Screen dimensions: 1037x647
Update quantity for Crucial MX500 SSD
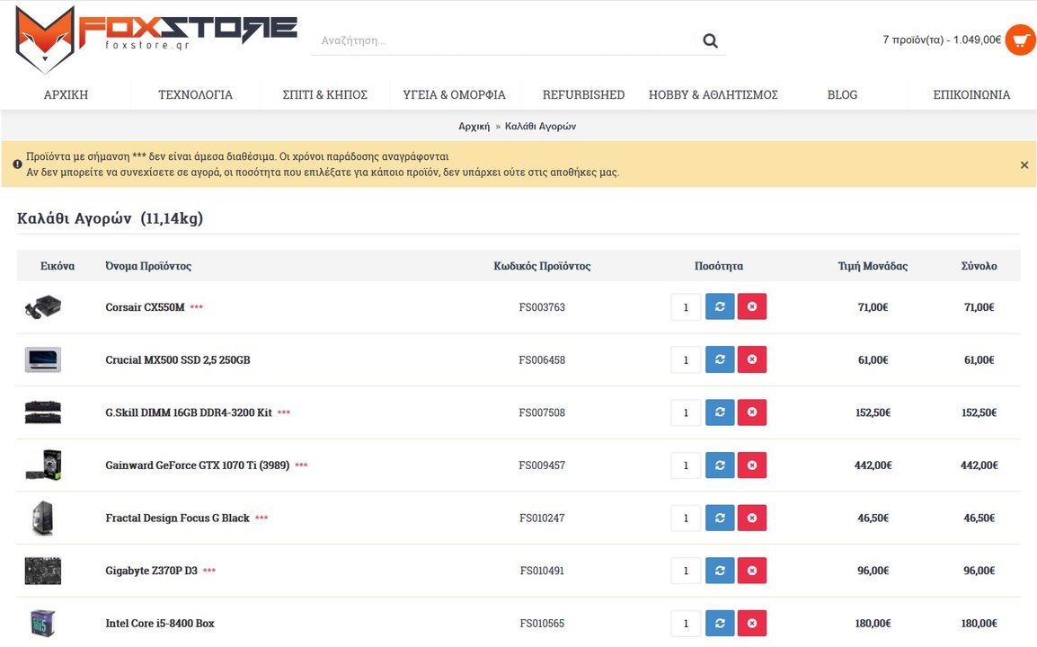tap(720, 359)
